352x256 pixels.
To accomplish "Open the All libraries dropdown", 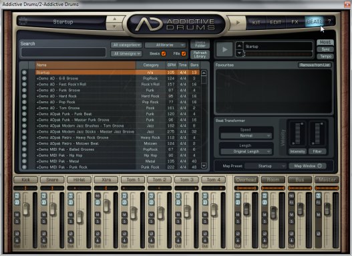I will (x=165, y=45).
